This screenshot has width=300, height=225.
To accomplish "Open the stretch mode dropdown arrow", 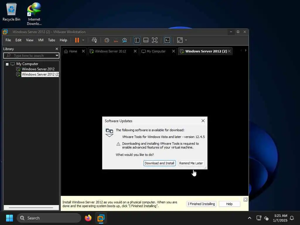I will [186, 40].
